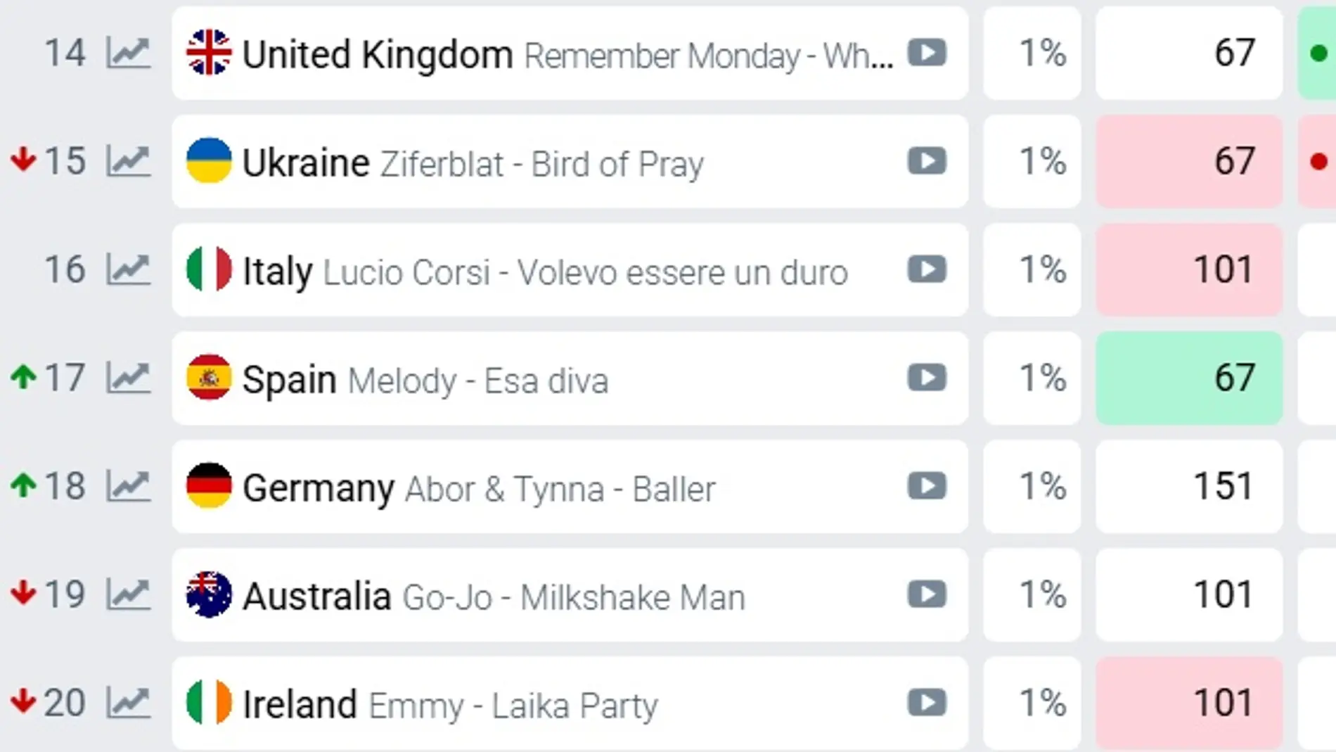Image resolution: width=1336 pixels, height=752 pixels.
Task: Play Ukraine's Bird of Pray video
Action: click(927, 160)
